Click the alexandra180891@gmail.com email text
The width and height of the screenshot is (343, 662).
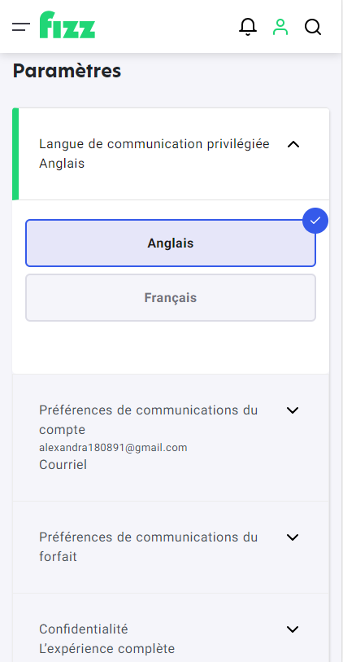[x=113, y=448]
